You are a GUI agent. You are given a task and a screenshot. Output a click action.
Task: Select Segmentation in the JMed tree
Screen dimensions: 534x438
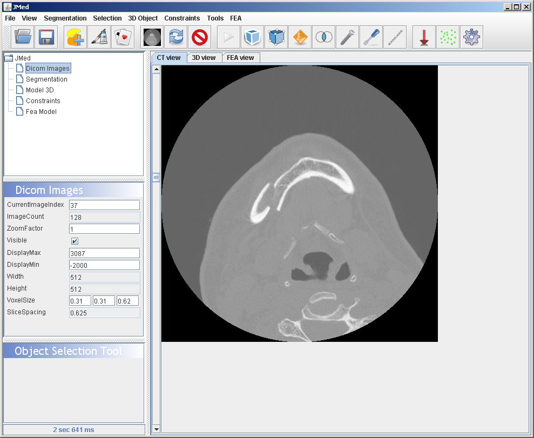(x=46, y=79)
